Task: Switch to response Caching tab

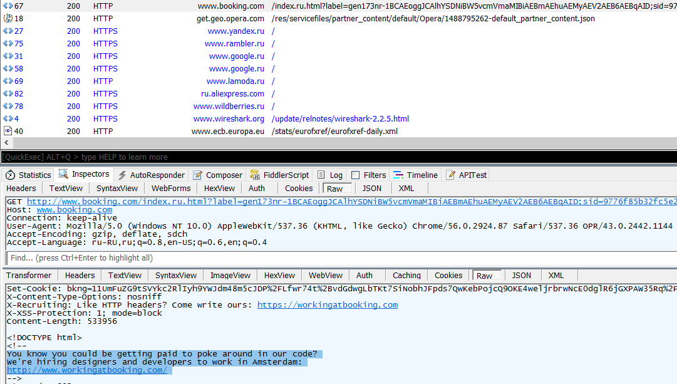Action: coord(406,276)
